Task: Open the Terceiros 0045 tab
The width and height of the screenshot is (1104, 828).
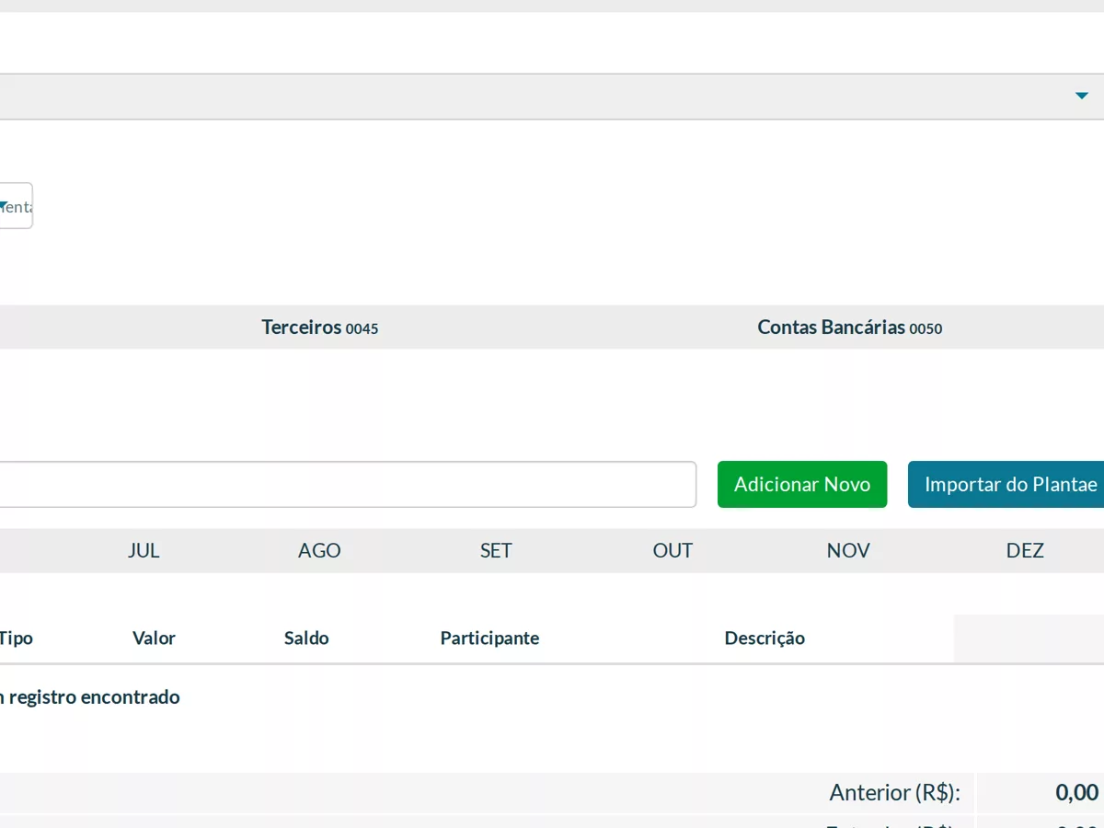Action: (x=319, y=328)
